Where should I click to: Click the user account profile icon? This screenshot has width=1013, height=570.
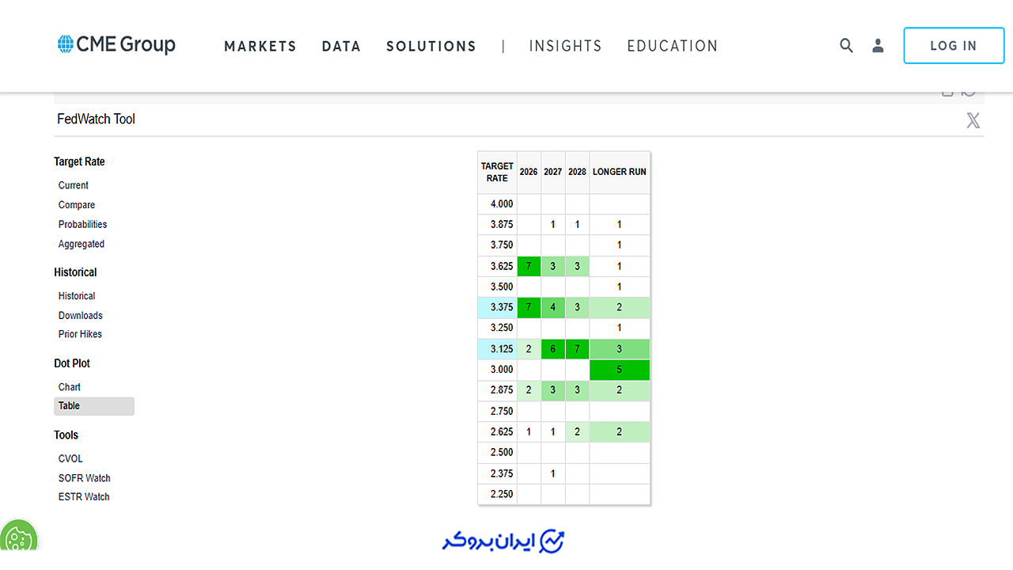click(878, 46)
